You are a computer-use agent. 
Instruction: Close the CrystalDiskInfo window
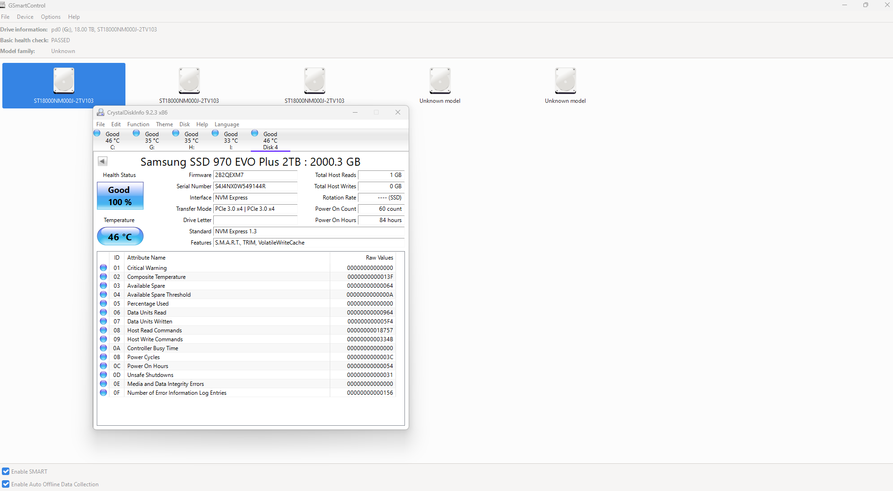[398, 112]
